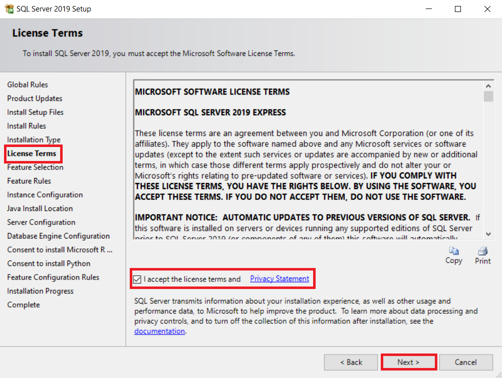Click the < Back button

[x=351, y=362]
